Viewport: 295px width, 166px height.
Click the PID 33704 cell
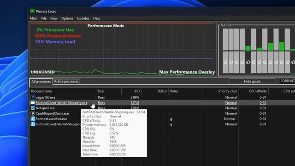135,103
